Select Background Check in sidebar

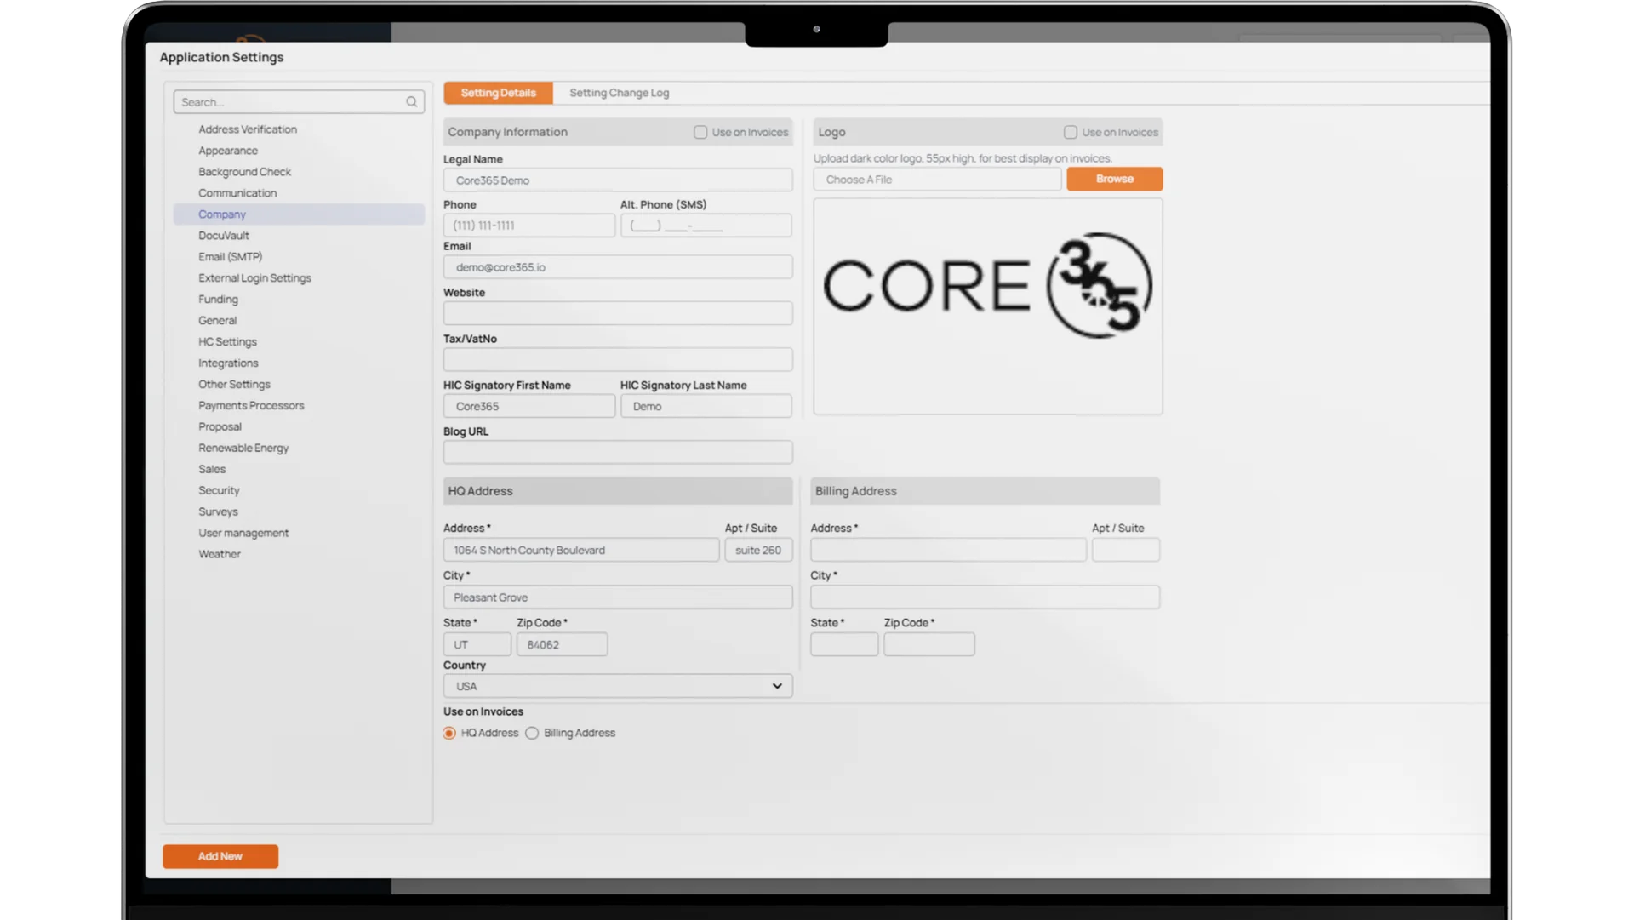pos(245,172)
